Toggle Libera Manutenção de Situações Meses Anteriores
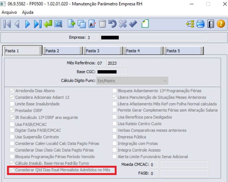The image size is (228, 182). 114,97
